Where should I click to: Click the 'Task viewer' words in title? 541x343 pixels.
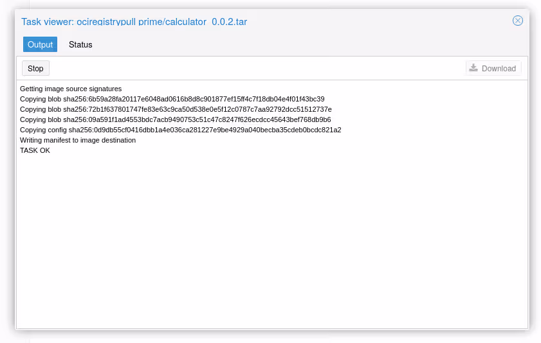(47, 22)
